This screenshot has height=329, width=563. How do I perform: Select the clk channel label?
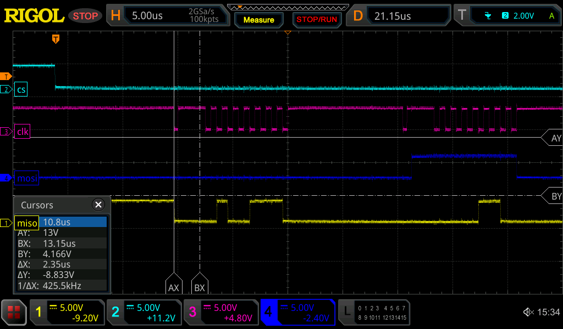coord(22,132)
